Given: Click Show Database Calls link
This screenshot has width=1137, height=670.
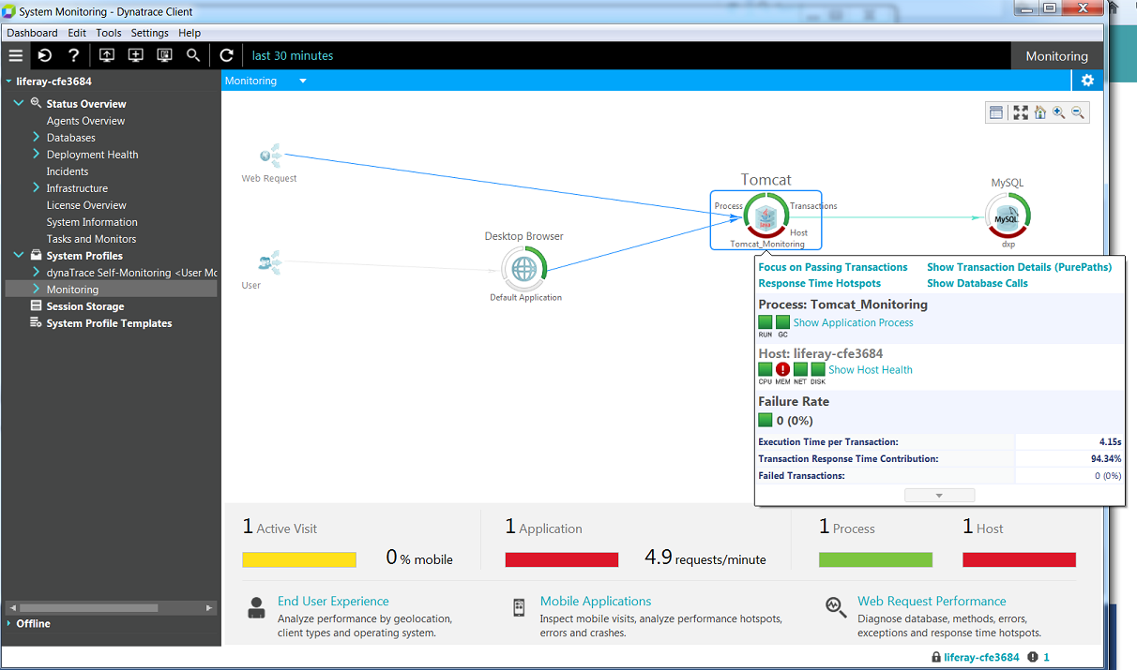Looking at the screenshot, I should (978, 283).
